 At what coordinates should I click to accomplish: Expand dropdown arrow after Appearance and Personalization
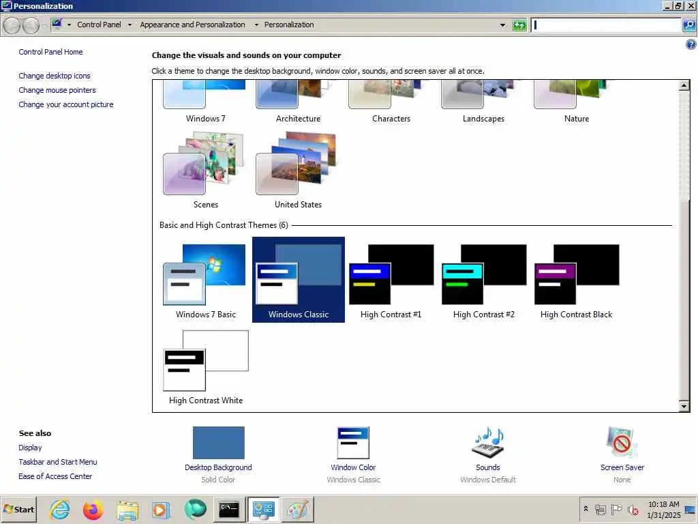coord(256,25)
